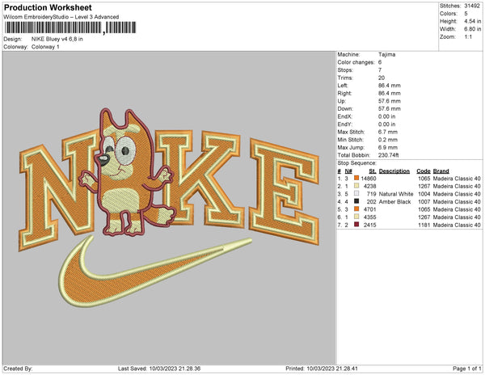This screenshot has width=485, height=375.
Task: Click the 'Page 1 of 1' footer text
Action: [x=466, y=369]
